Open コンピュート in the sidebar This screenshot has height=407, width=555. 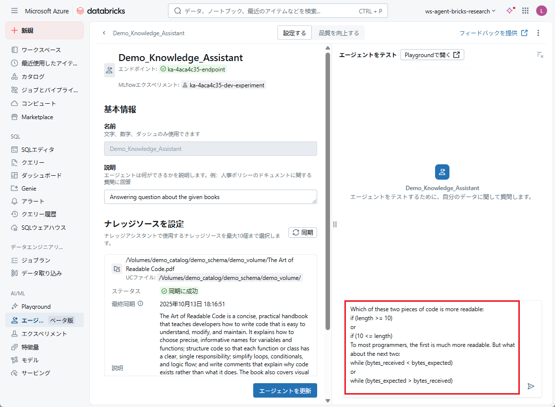(x=45, y=104)
